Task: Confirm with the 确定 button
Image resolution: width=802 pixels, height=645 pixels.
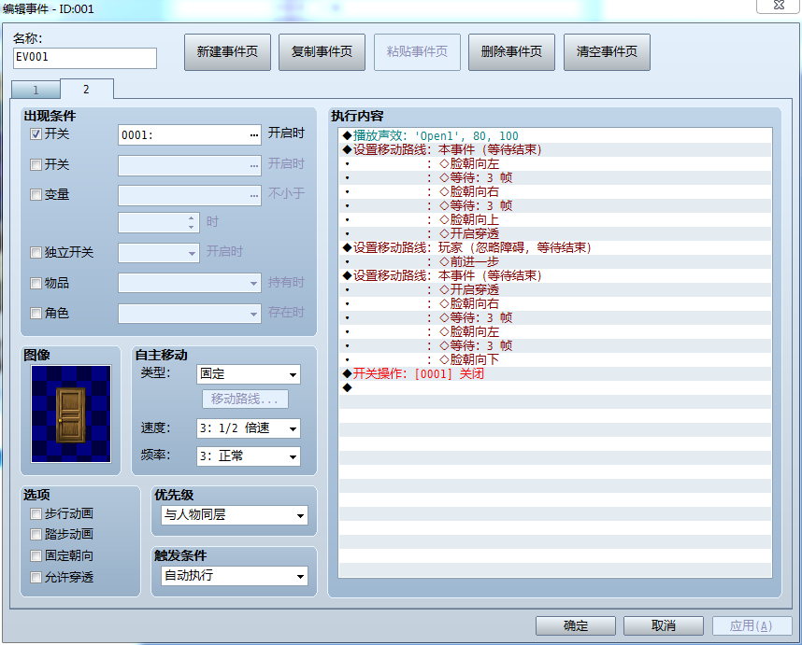Action: tap(576, 625)
